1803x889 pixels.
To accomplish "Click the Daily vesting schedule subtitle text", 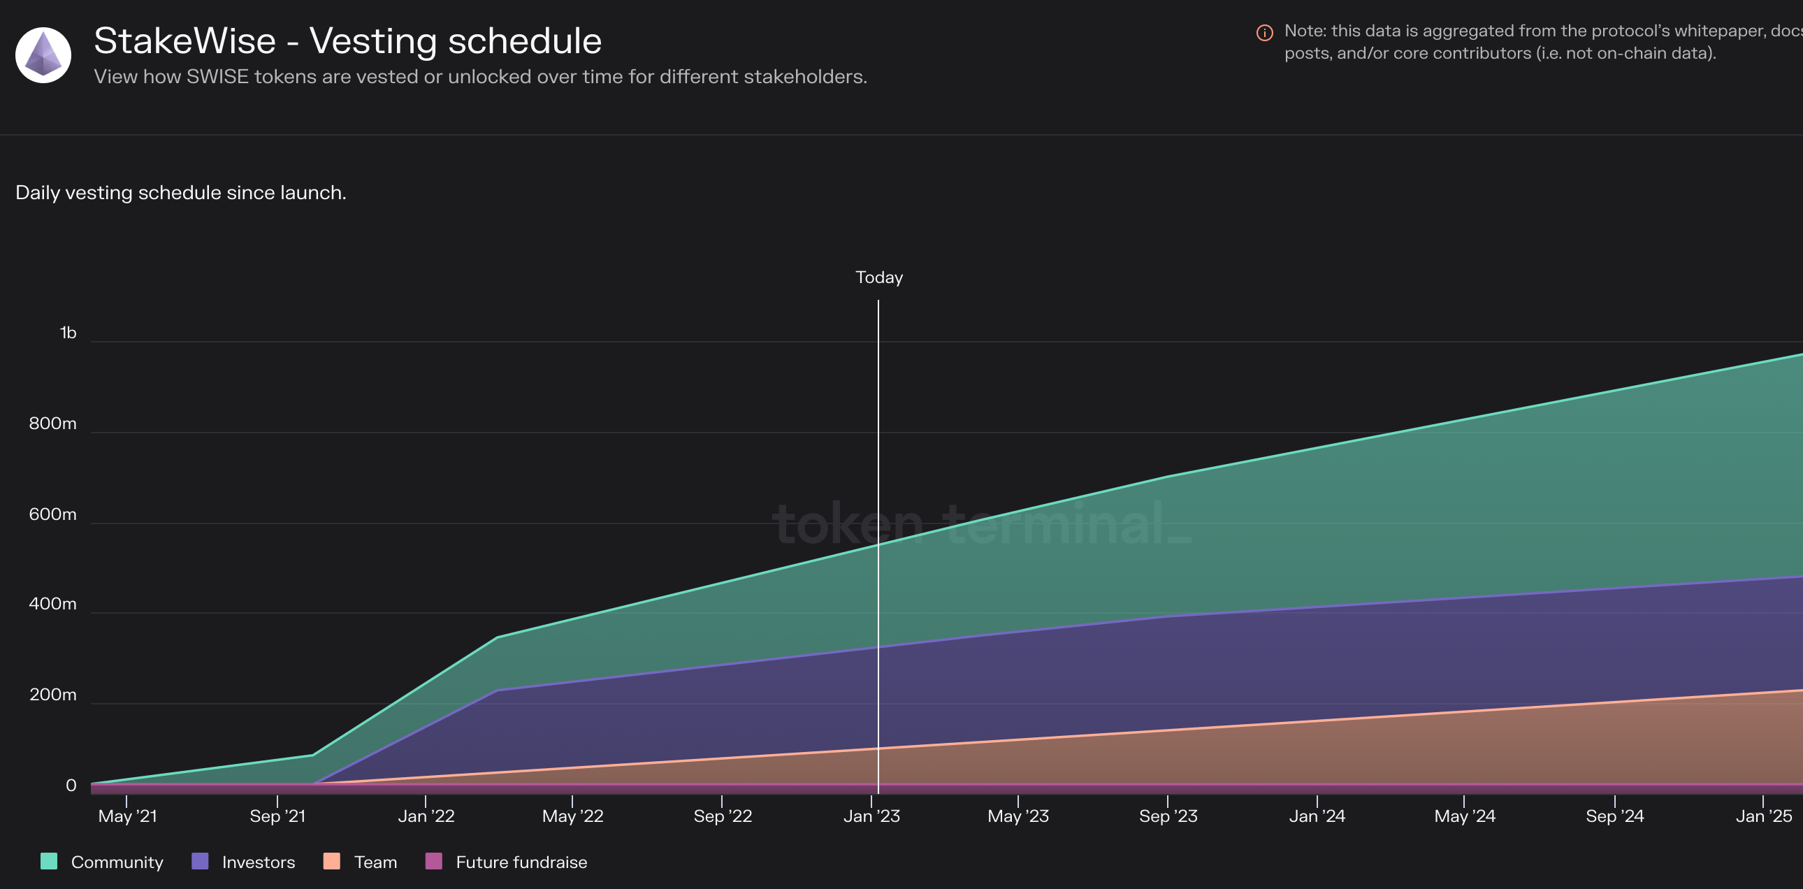I will click(x=180, y=191).
